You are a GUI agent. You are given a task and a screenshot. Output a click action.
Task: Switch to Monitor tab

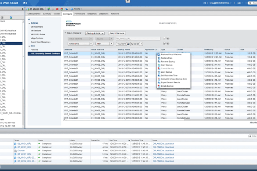click(x=57, y=14)
